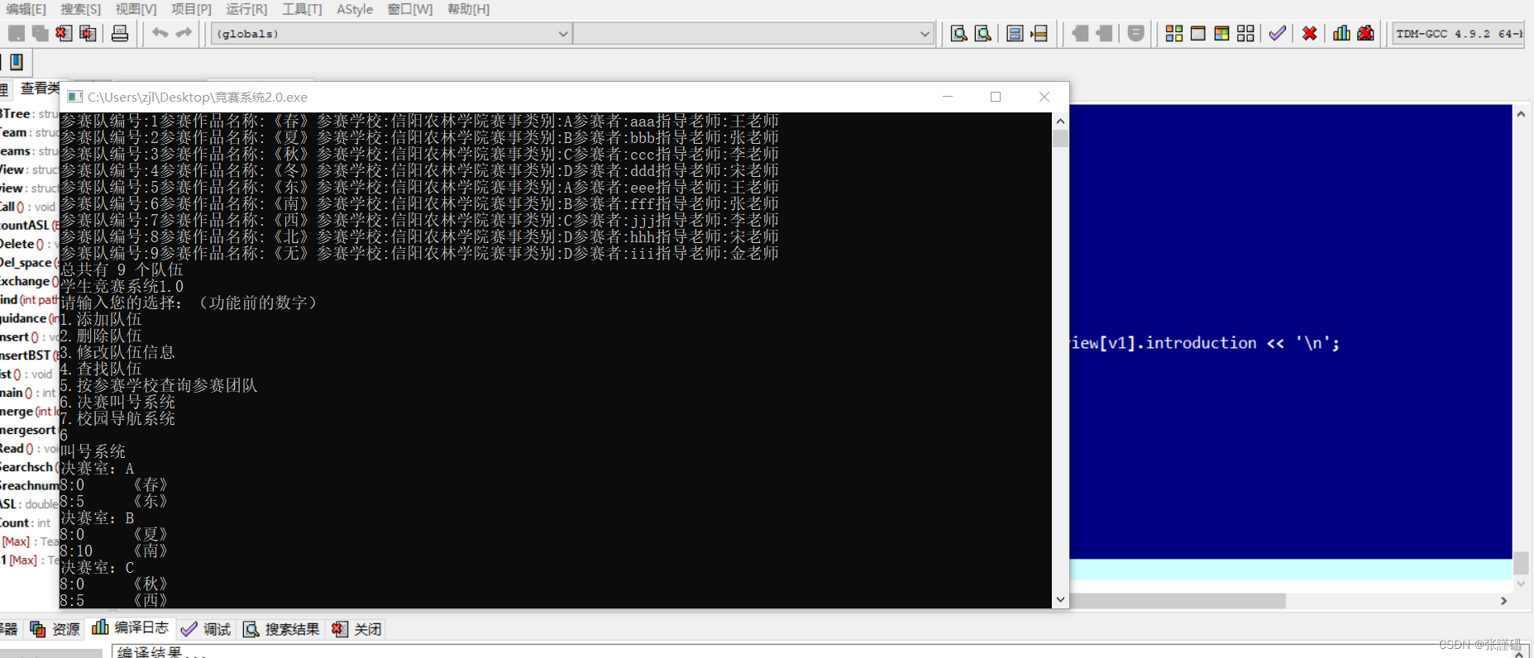Switch to the 资源 bottom tab
The image size is (1534, 658).
click(x=55, y=629)
